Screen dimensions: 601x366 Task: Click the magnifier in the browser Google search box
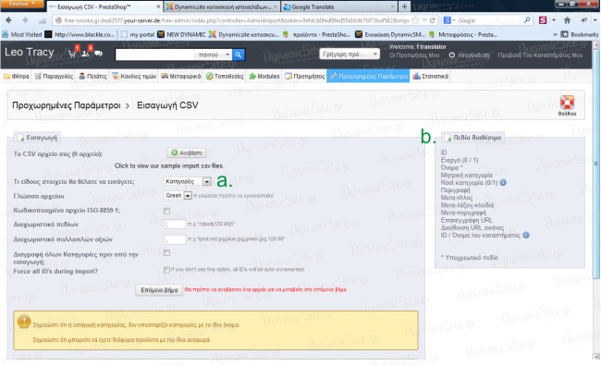tap(527, 20)
